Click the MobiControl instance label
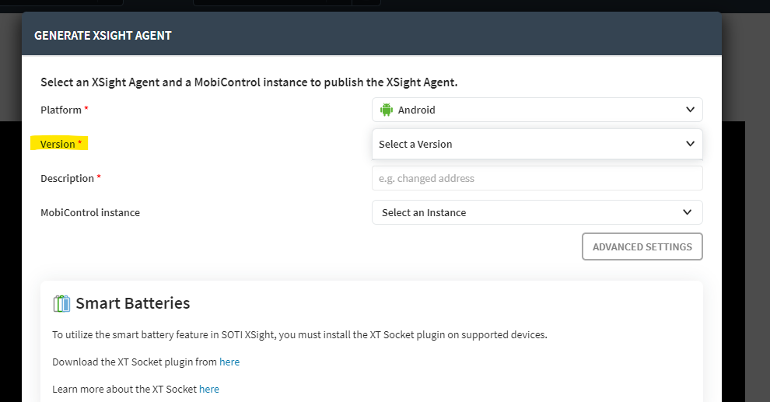The width and height of the screenshot is (770, 402). click(90, 212)
